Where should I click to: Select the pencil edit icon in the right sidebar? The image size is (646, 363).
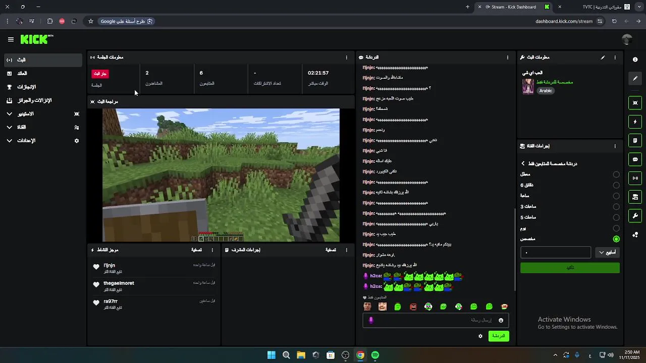635,79
